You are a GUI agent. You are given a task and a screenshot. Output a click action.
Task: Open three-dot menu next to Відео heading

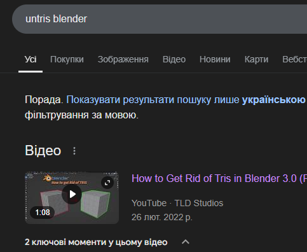click(x=74, y=151)
